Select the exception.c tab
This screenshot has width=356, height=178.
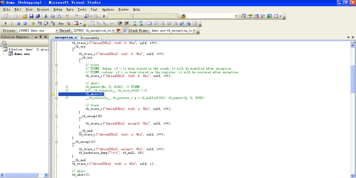65,37
